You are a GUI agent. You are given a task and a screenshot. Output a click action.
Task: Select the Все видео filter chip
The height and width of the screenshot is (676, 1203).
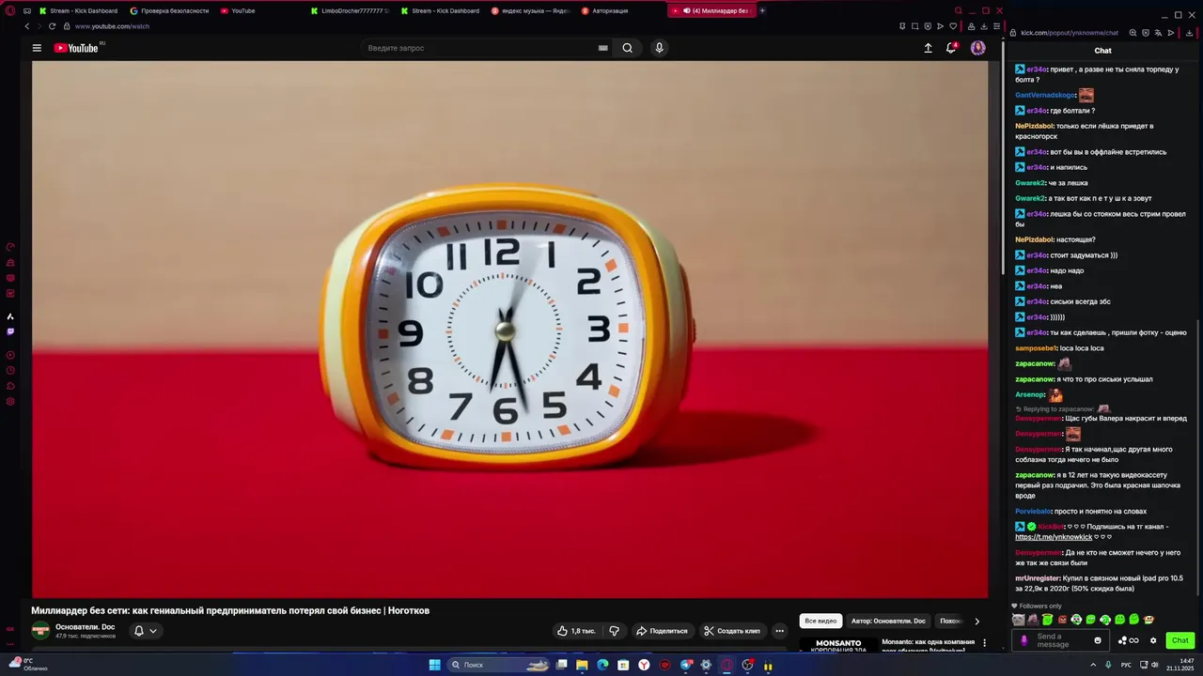[x=820, y=621]
